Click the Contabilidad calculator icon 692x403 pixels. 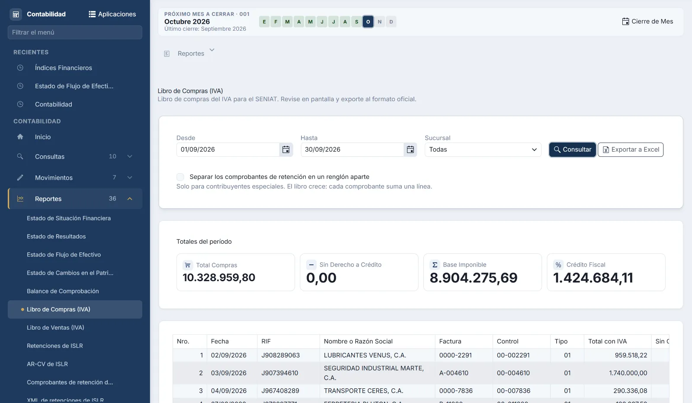coord(16,14)
